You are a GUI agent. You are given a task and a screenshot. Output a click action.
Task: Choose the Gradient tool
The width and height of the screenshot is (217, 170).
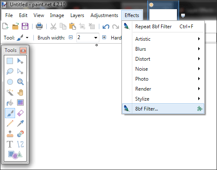[x=20, y=103]
